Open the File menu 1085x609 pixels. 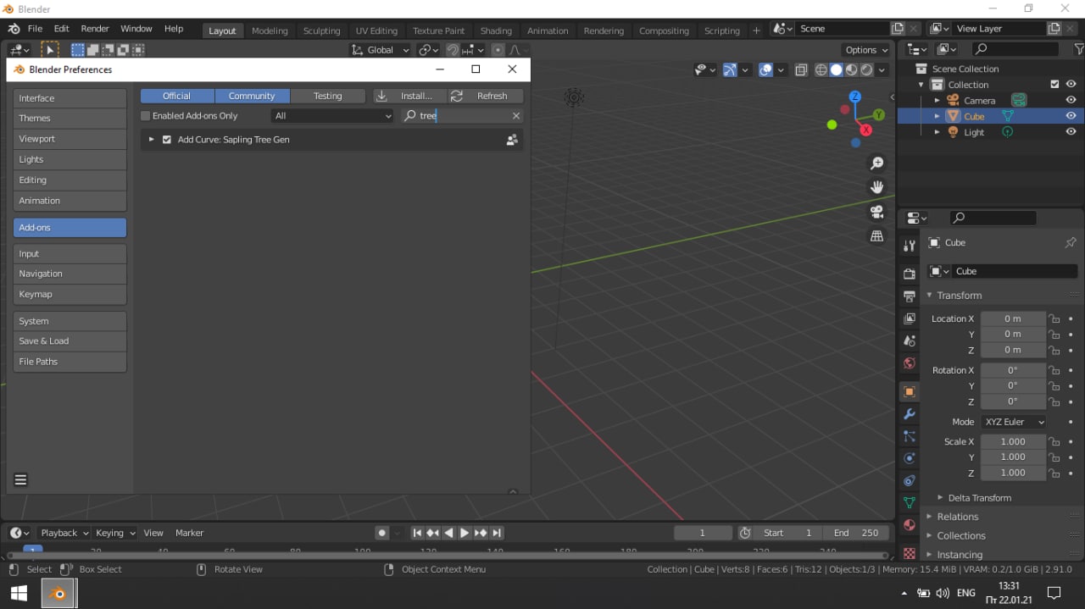(x=35, y=29)
